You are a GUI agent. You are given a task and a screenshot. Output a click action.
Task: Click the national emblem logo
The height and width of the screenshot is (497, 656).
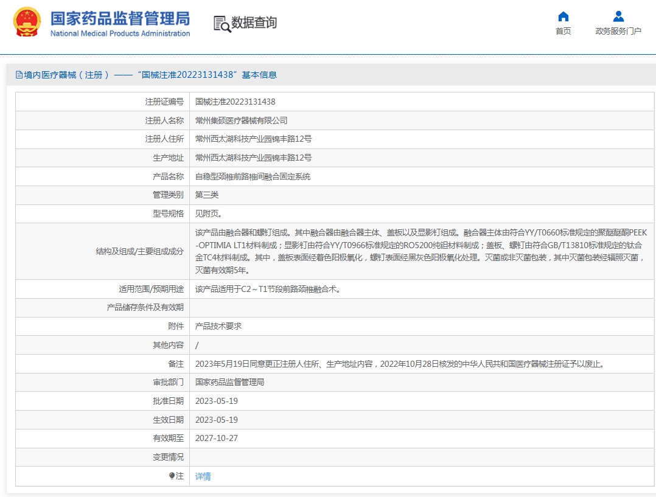tap(27, 23)
